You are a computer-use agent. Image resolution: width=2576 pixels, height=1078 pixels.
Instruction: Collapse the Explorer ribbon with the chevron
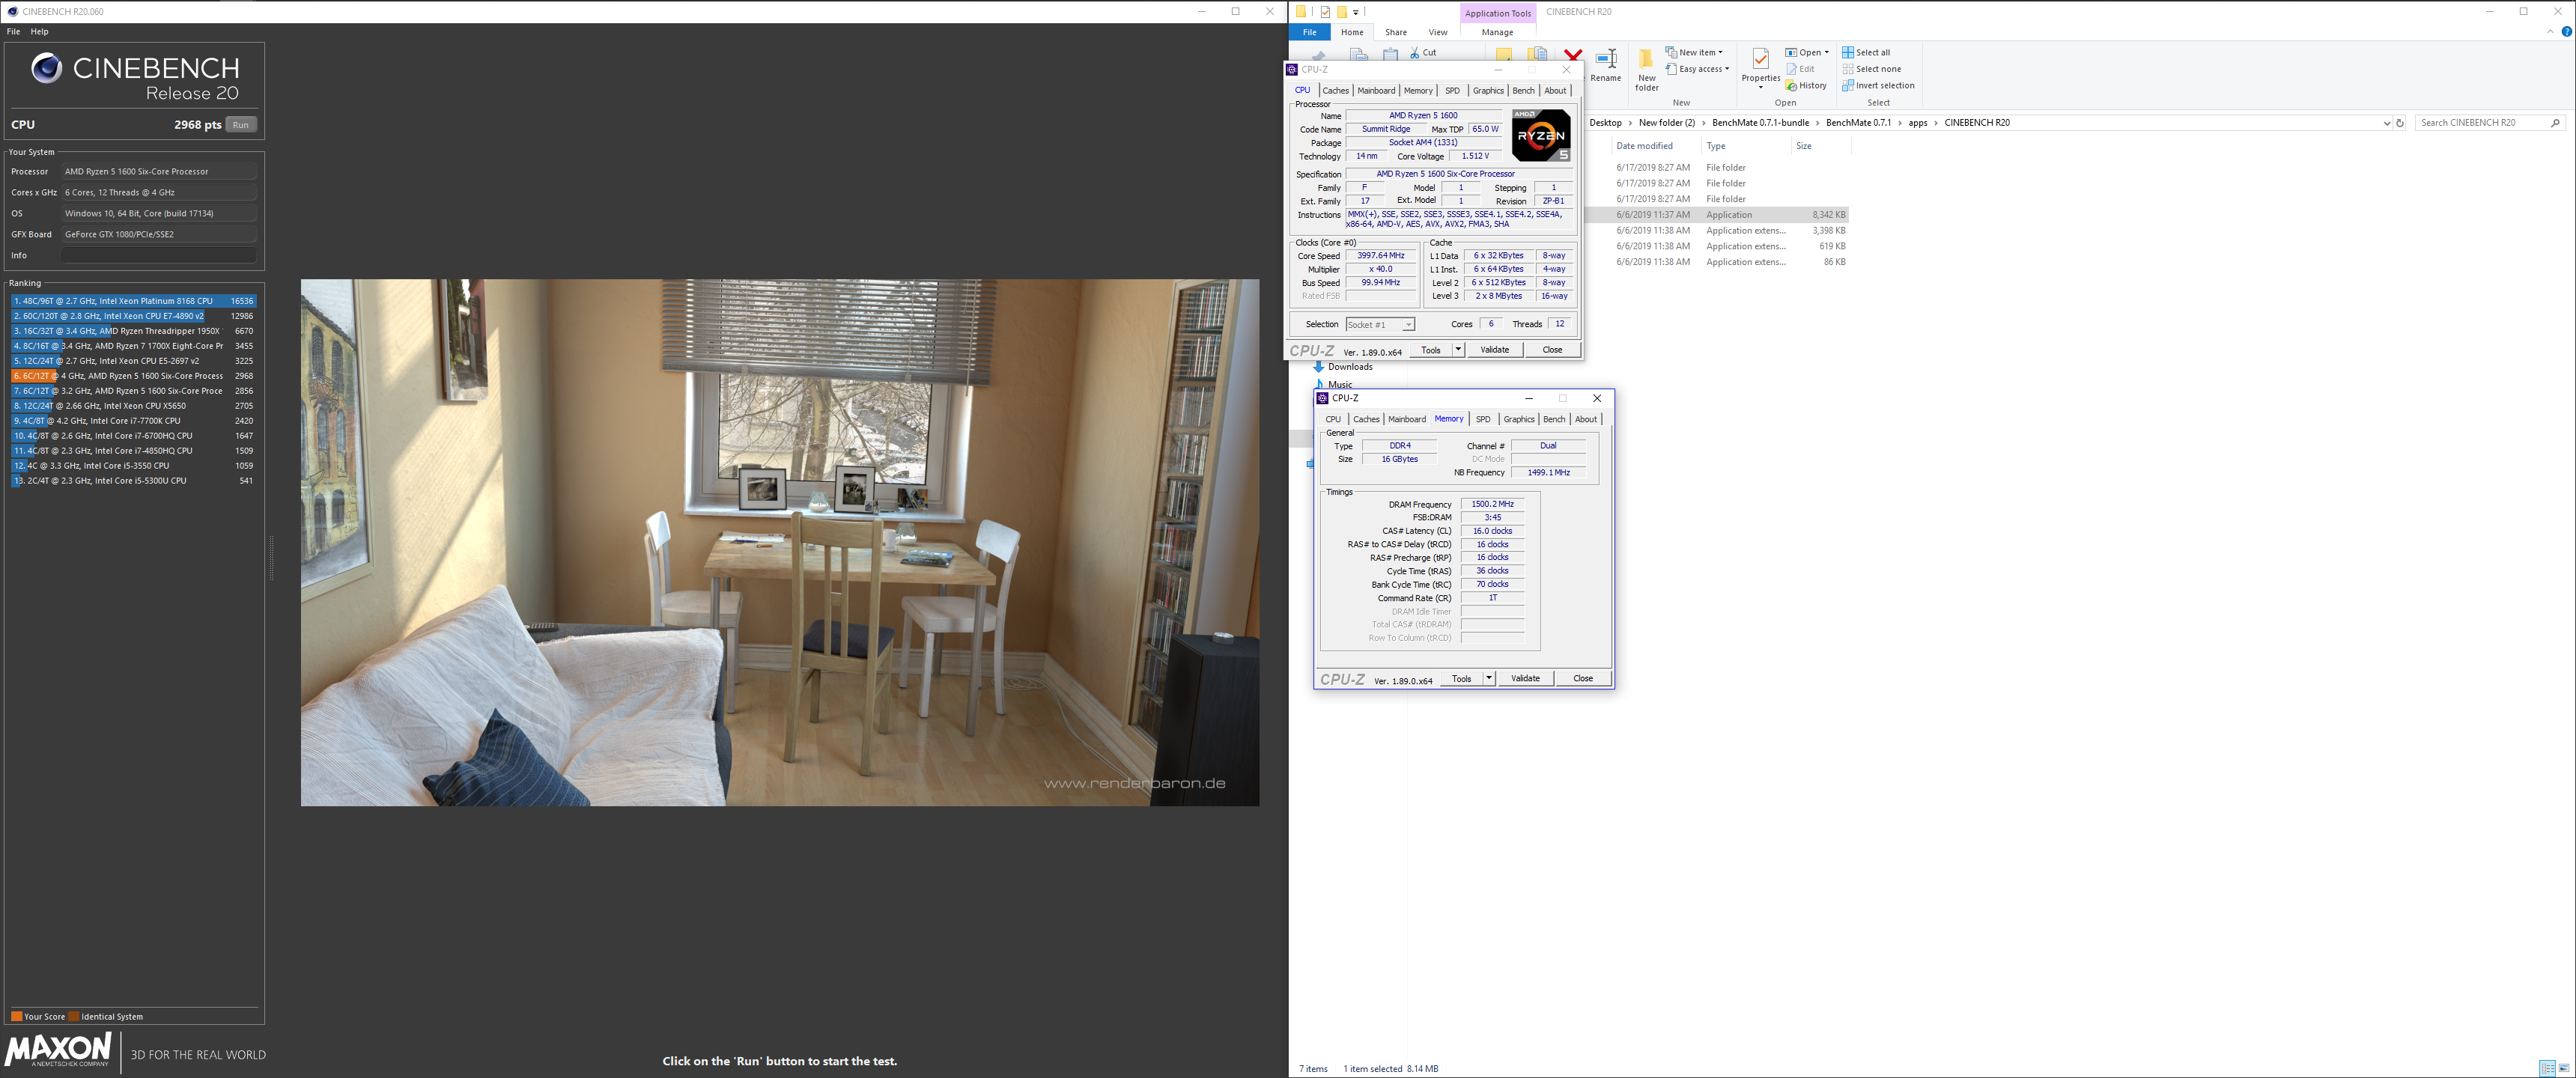(x=2550, y=32)
